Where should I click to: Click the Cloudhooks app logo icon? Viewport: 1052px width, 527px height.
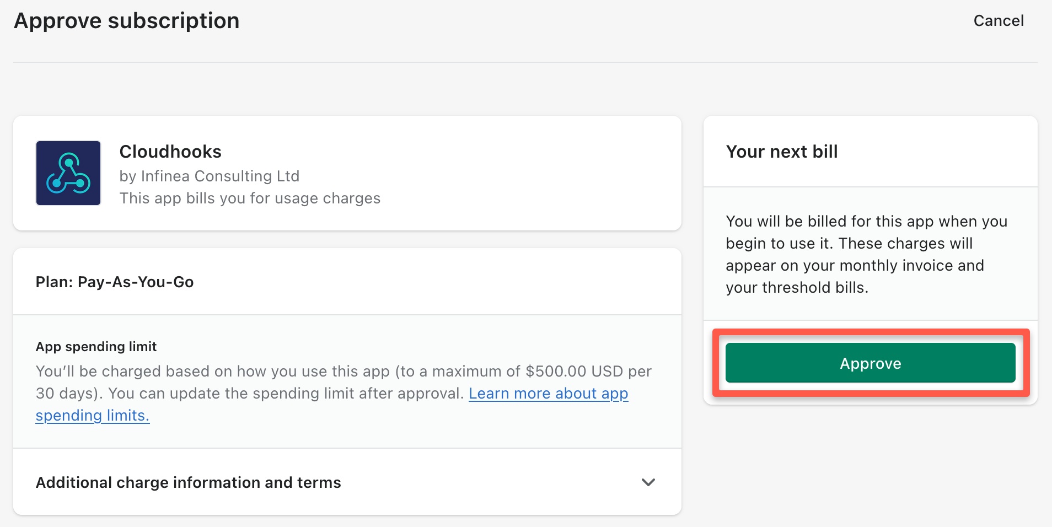point(68,173)
